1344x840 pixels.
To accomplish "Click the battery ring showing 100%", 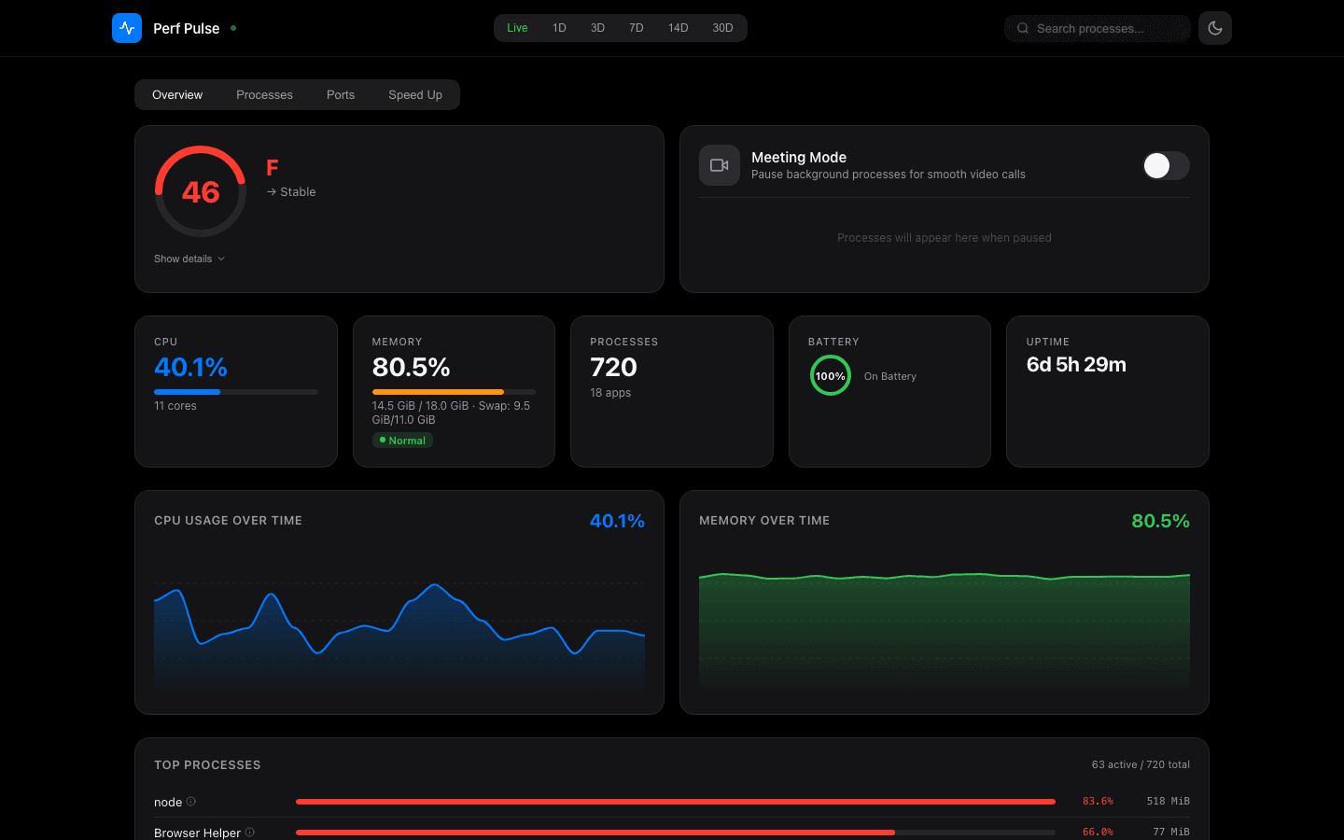I will point(830,375).
